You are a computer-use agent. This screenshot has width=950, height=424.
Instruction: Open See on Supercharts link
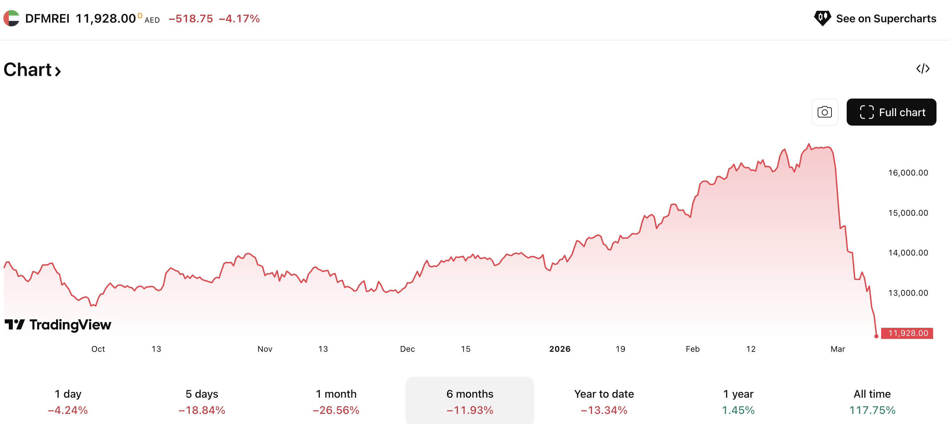(x=886, y=19)
